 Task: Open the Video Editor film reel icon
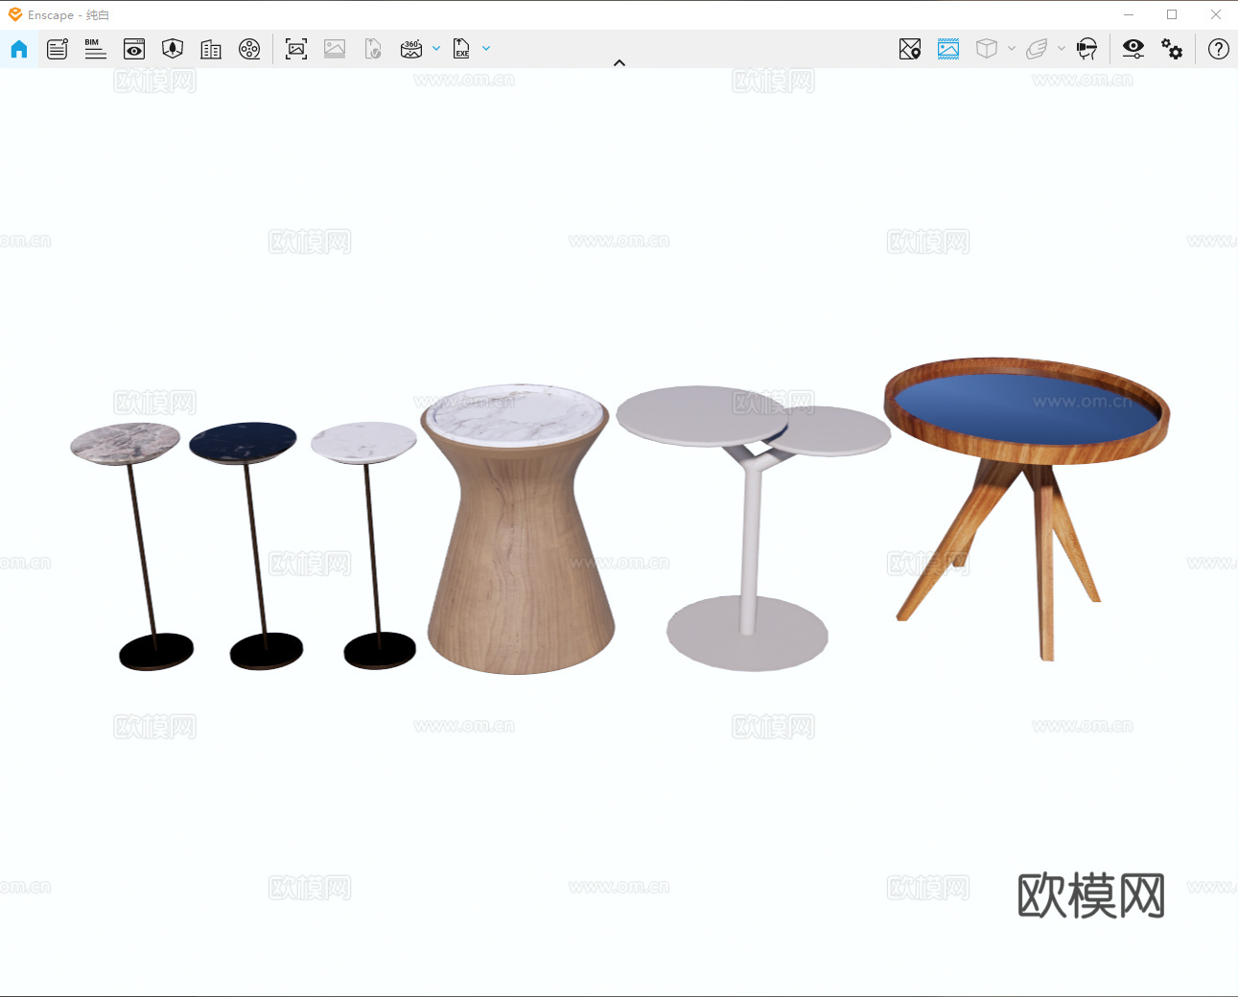click(x=249, y=49)
